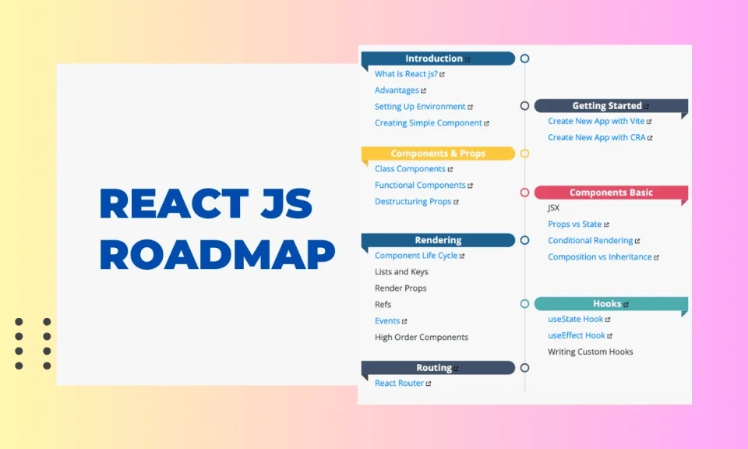The height and width of the screenshot is (449, 748).
Task: Toggle the circle marker beside the Introduction section
Action: 525,58
